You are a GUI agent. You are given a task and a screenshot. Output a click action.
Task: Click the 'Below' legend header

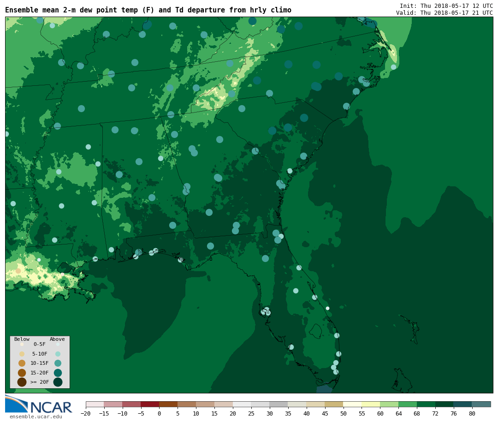click(22, 339)
